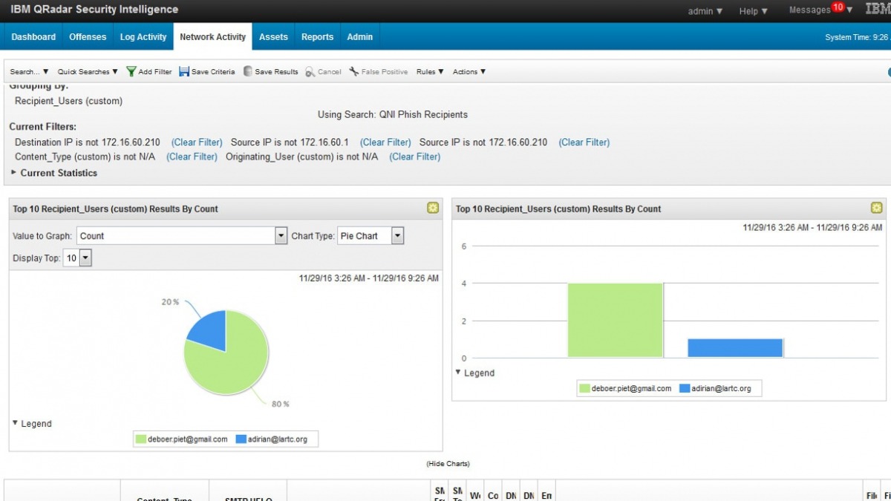891x501 pixels.
Task: Open the Value to Graph dropdown
Action: tap(281, 236)
